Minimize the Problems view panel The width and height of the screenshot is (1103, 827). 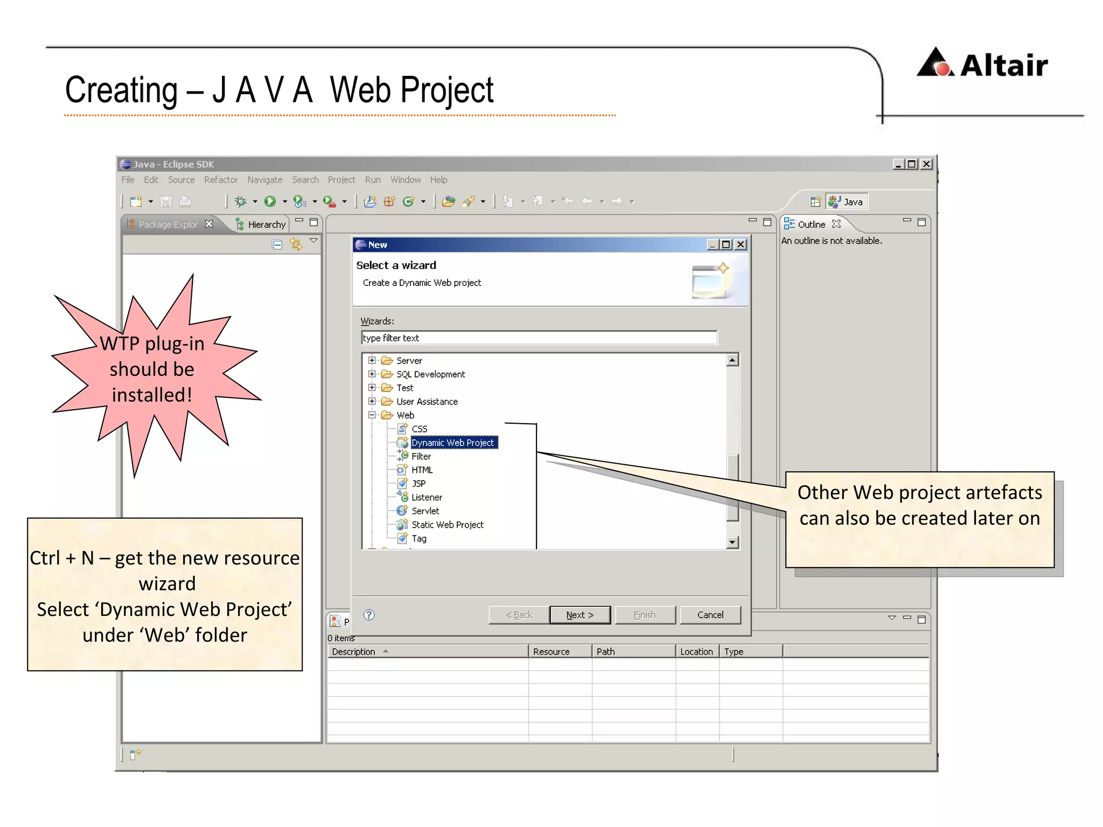click(907, 618)
